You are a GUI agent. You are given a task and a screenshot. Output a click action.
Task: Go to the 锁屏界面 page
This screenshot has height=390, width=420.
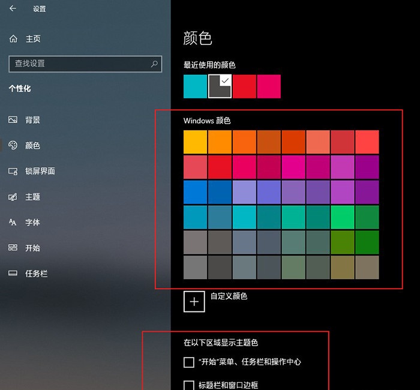point(40,171)
